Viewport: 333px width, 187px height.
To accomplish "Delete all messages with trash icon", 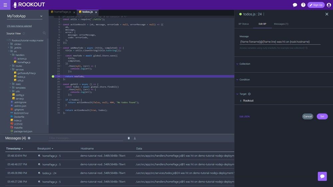I will [x=129, y=138].
